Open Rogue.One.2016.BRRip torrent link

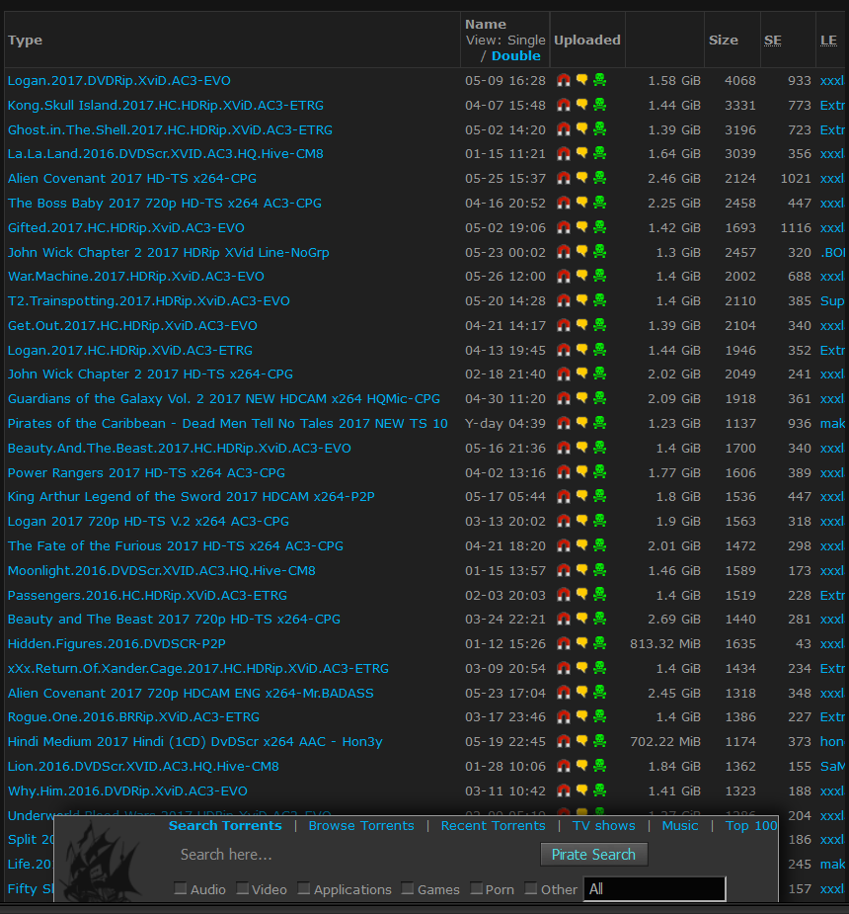133,717
